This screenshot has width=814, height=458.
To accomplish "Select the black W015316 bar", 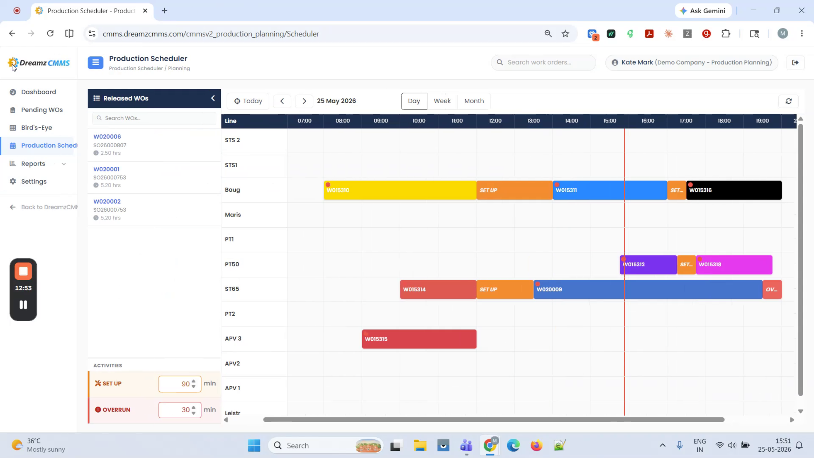I will click(734, 190).
